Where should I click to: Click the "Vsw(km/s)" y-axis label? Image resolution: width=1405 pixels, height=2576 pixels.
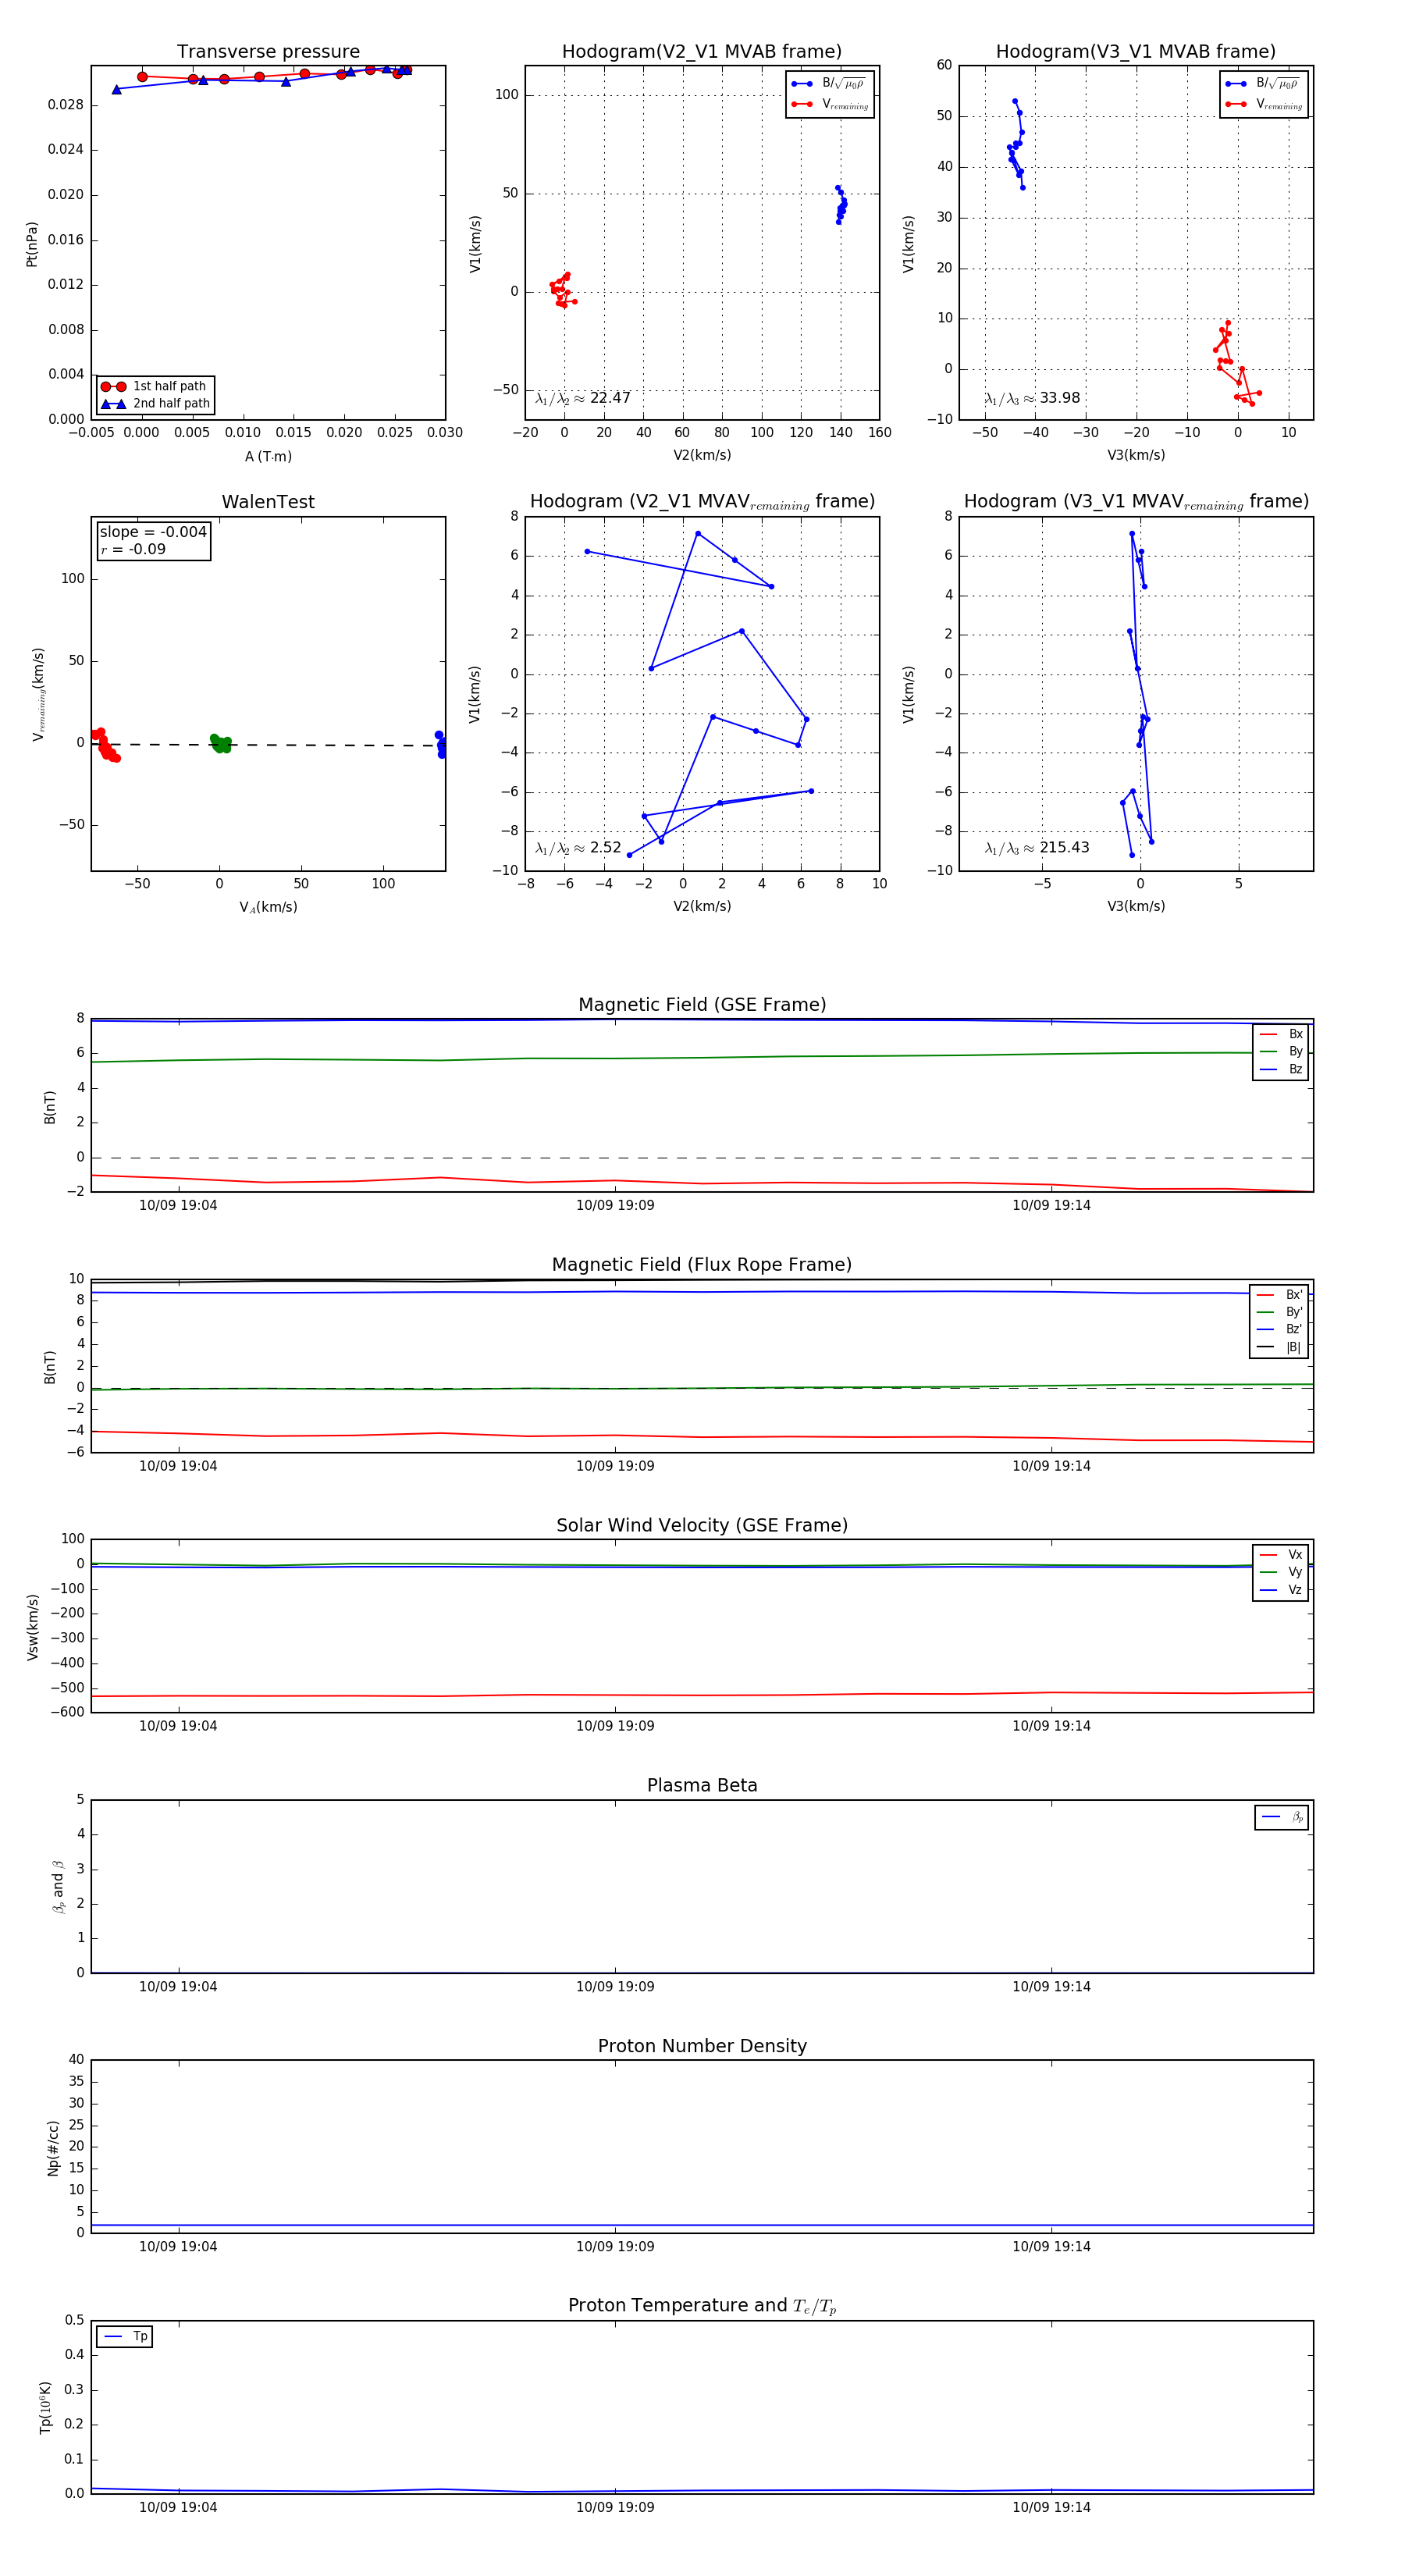32,1627
